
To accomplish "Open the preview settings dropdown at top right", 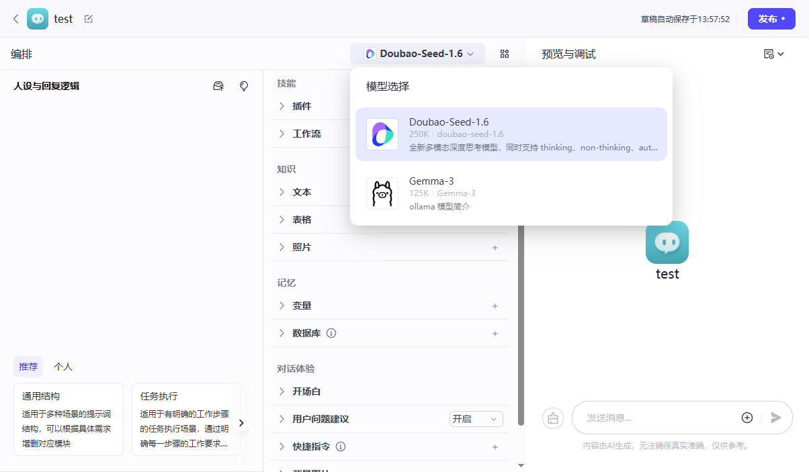I will tap(774, 53).
